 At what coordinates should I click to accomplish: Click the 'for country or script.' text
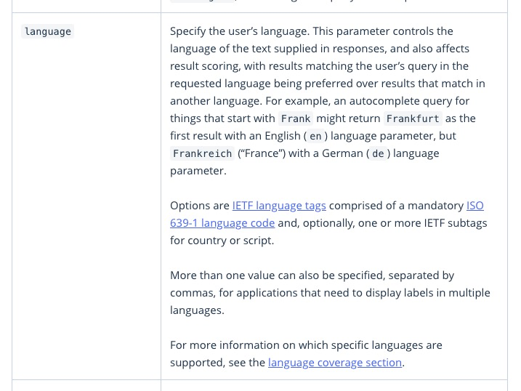(222, 241)
